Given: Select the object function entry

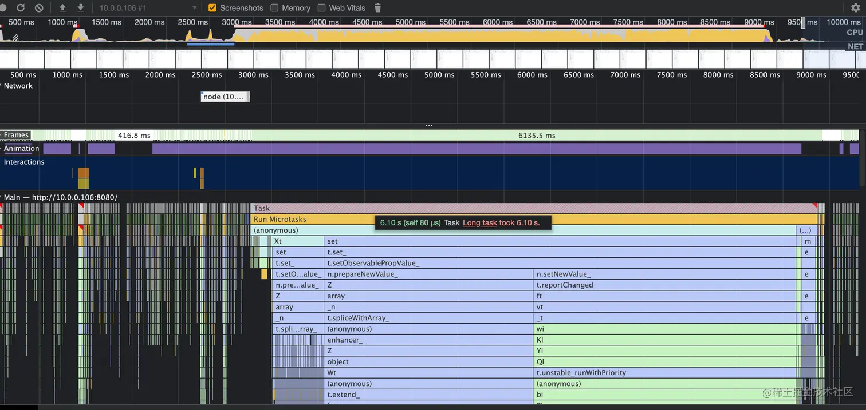Looking at the screenshot, I should 428,361.
